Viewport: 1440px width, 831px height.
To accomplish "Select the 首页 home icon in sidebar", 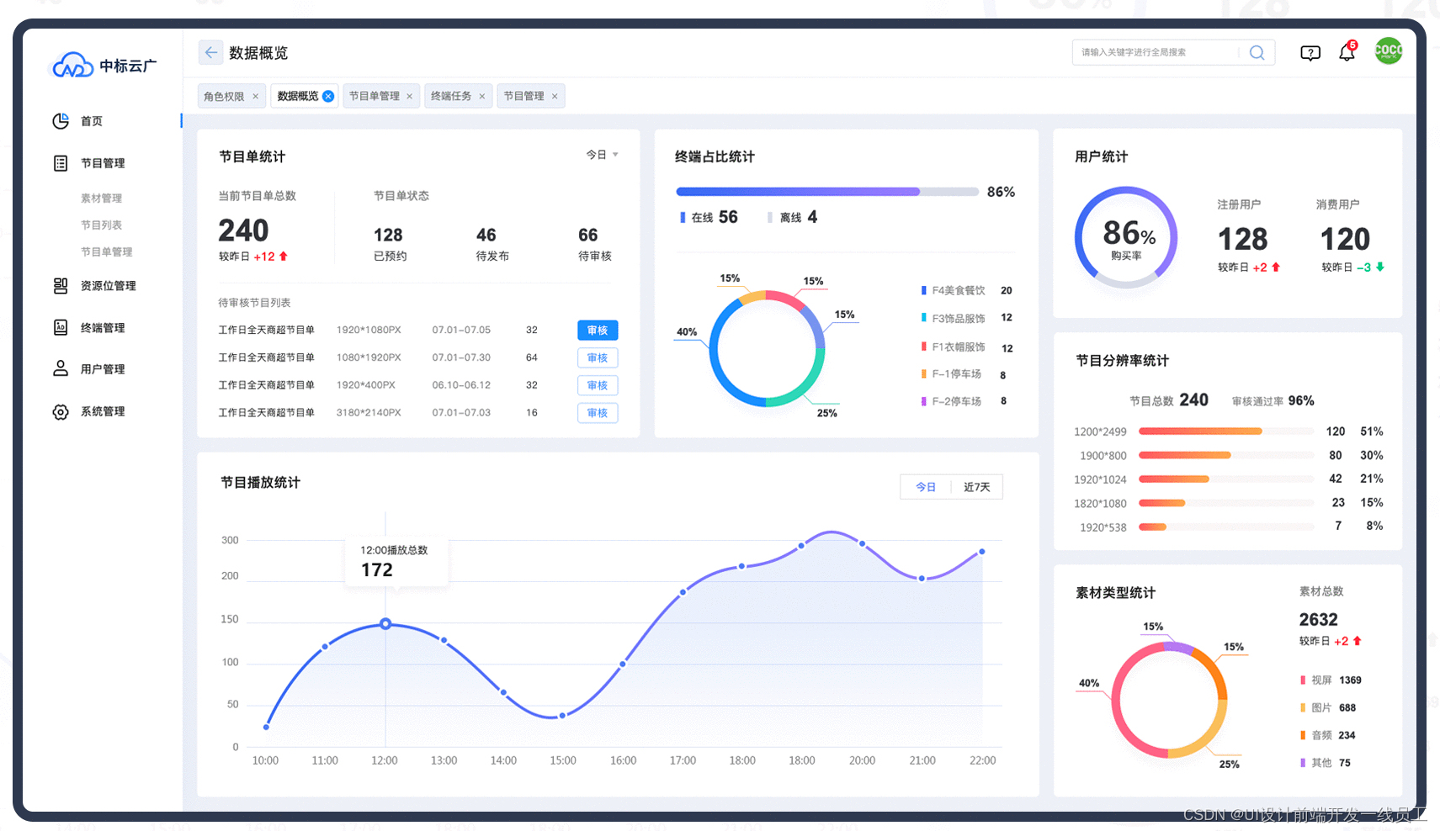I will (x=61, y=121).
